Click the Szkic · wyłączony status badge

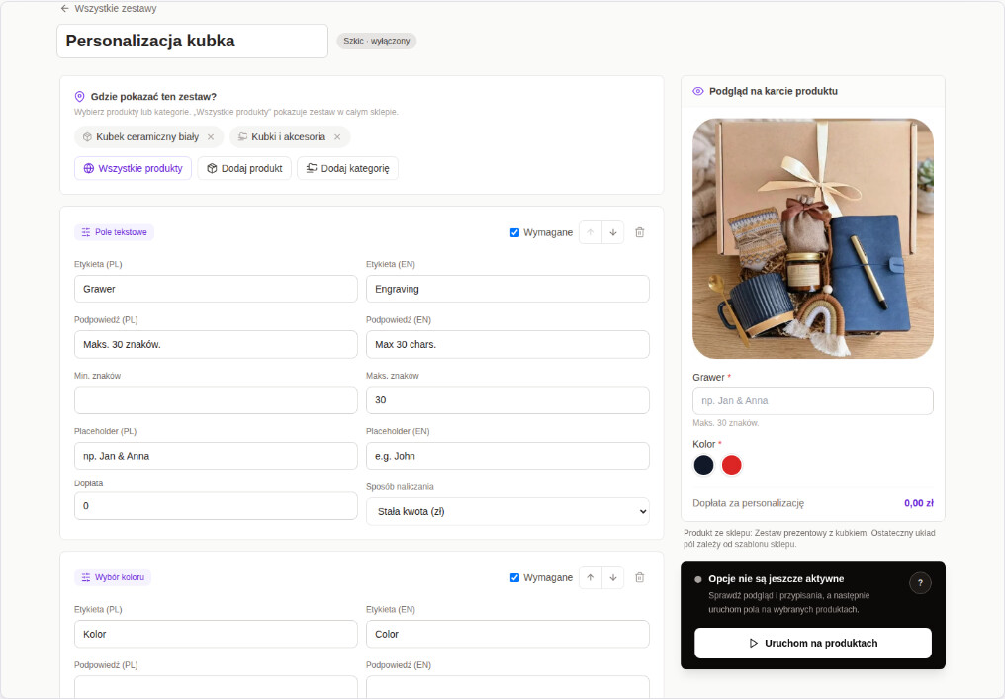[x=377, y=41]
